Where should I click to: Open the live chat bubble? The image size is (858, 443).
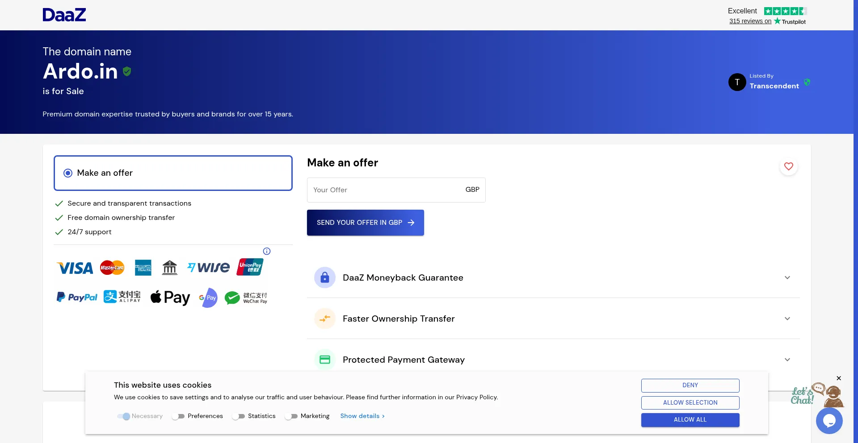(829, 420)
